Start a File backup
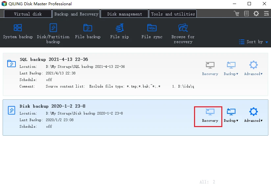The image size is (271, 186). pos(88,32)
